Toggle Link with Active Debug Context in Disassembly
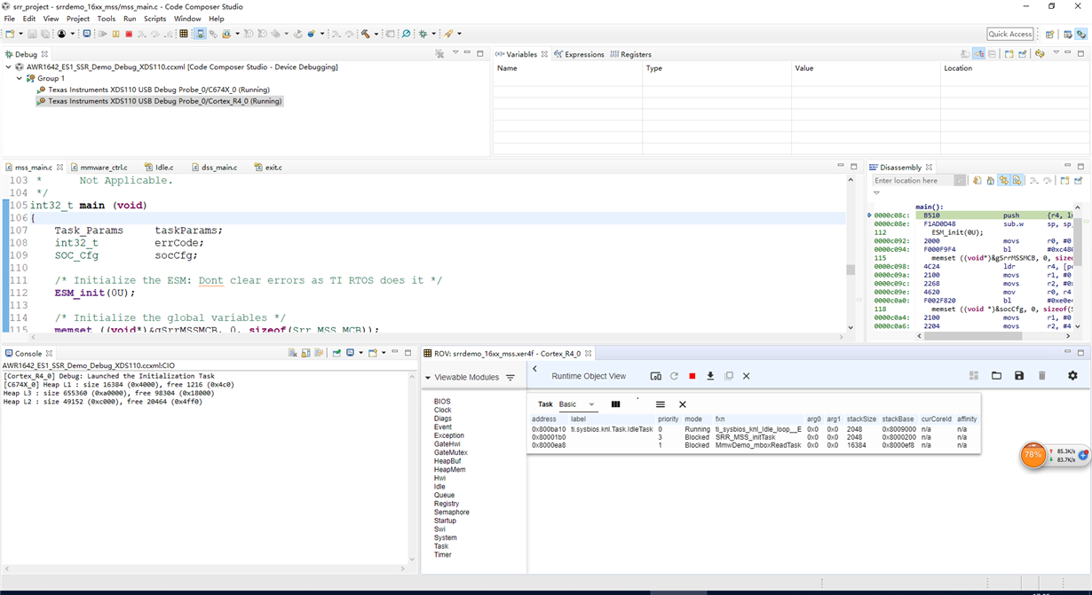Screen dimensions: 1092x595 coord(1003,180)
